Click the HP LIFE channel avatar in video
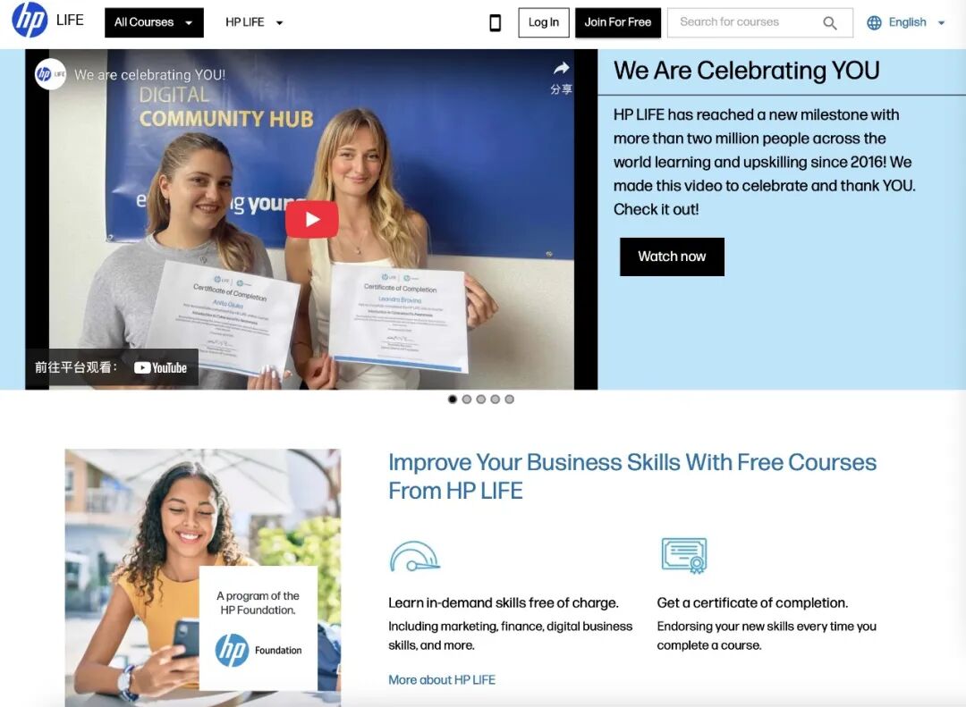Image resolution: width=966 pixels, height=707 pixels. tap(50, 74)
